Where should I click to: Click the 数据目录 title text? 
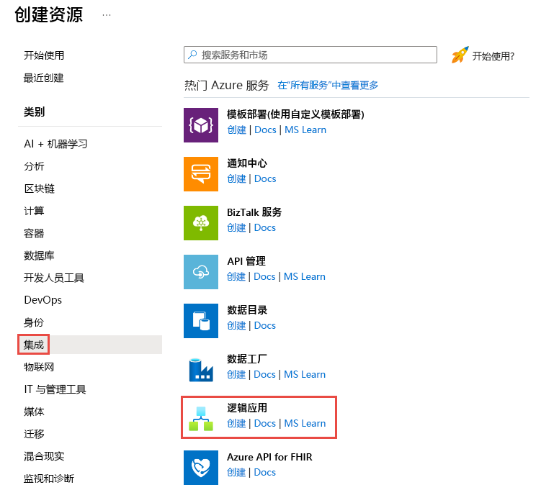[247, 310]
